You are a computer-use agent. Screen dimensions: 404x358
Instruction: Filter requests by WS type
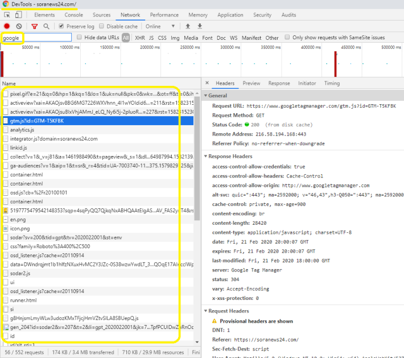click(x=233, y=38)
